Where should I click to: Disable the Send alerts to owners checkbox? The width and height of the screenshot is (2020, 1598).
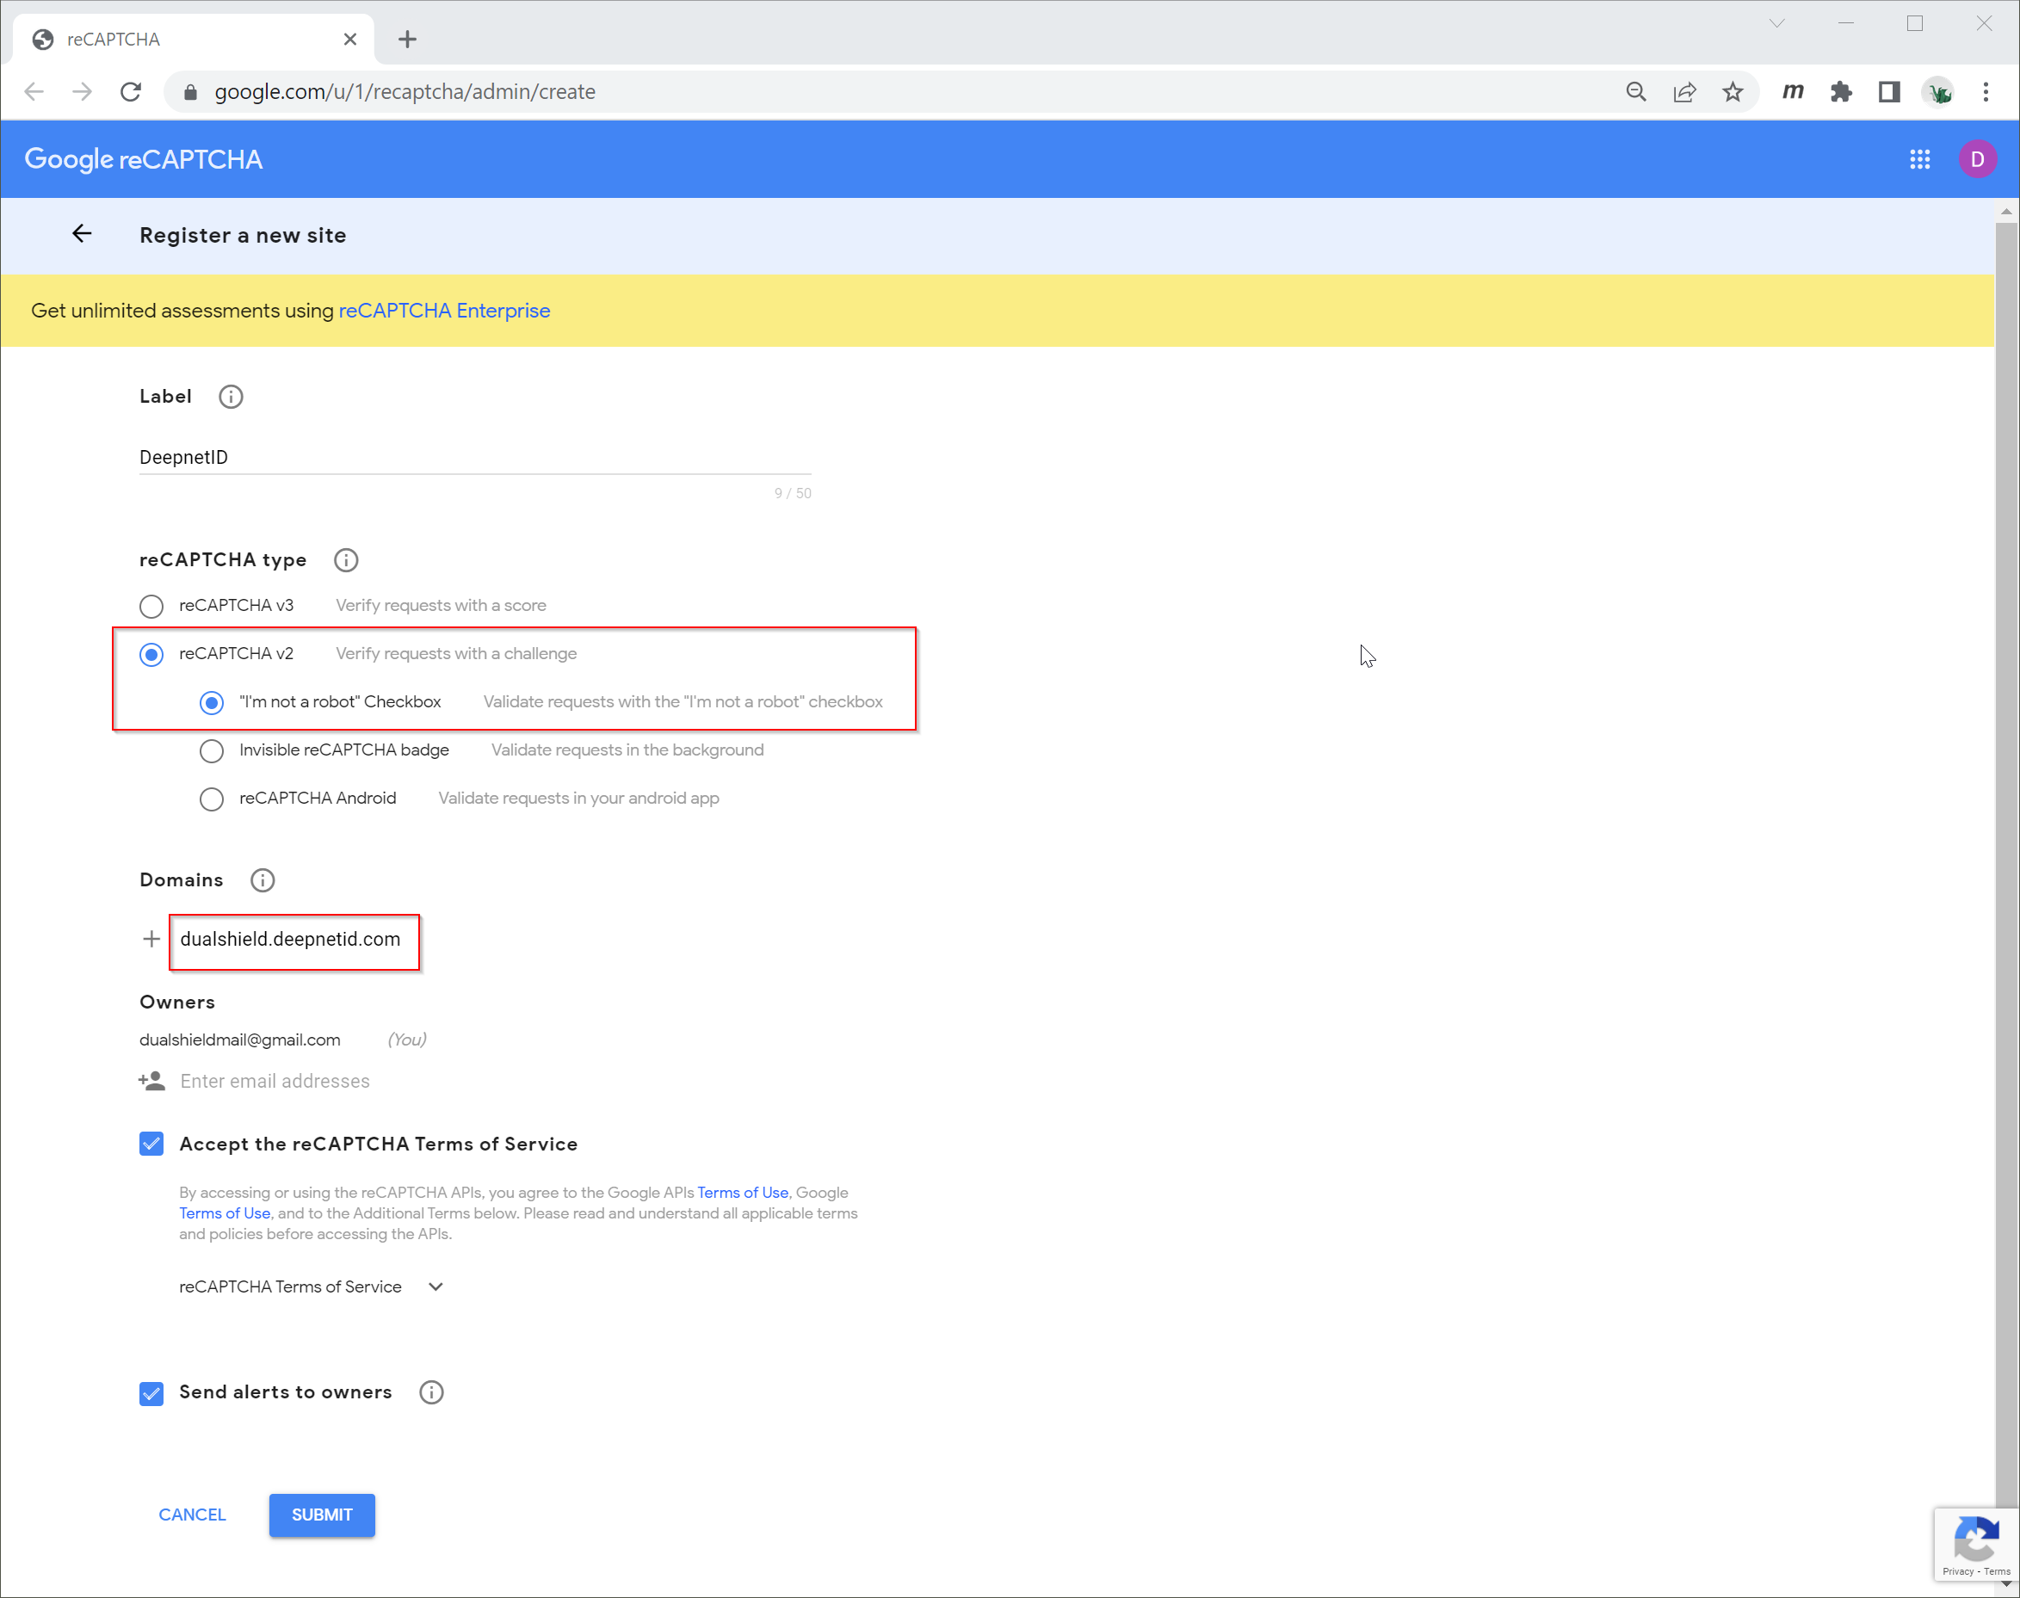(x=151, y=1393)
